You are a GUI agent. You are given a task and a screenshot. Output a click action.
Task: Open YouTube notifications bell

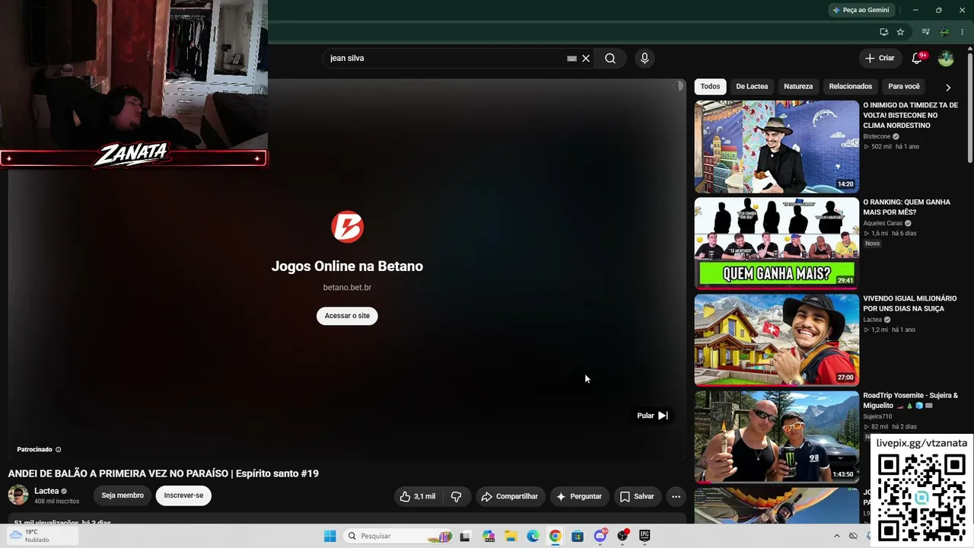click(x=917, y=59)
